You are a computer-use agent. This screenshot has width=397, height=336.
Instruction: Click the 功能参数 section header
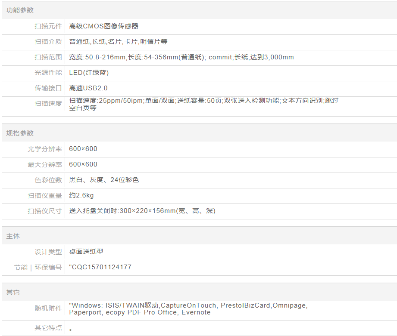20,10
